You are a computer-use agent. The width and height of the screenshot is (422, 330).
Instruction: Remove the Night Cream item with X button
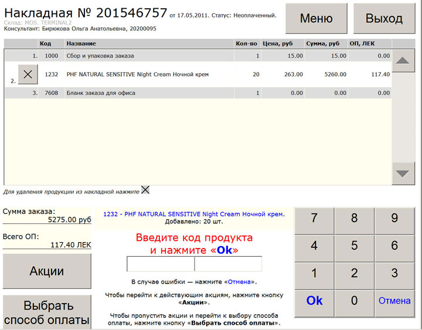28,74
